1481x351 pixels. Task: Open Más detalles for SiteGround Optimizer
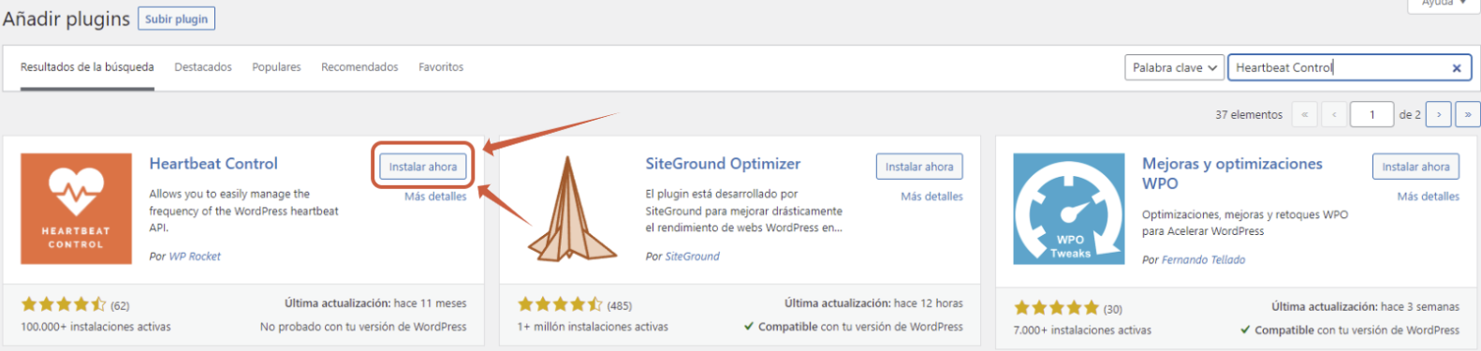(931, 197)
